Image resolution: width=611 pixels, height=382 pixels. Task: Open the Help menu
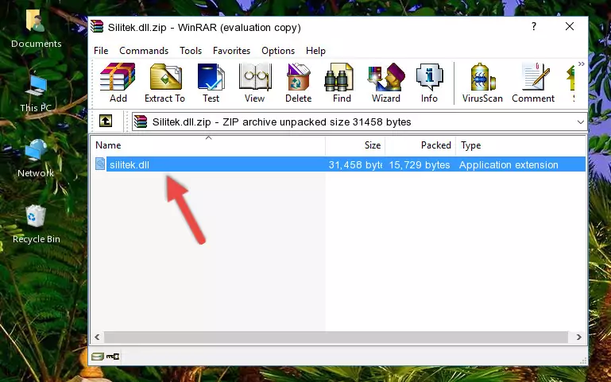315,51
